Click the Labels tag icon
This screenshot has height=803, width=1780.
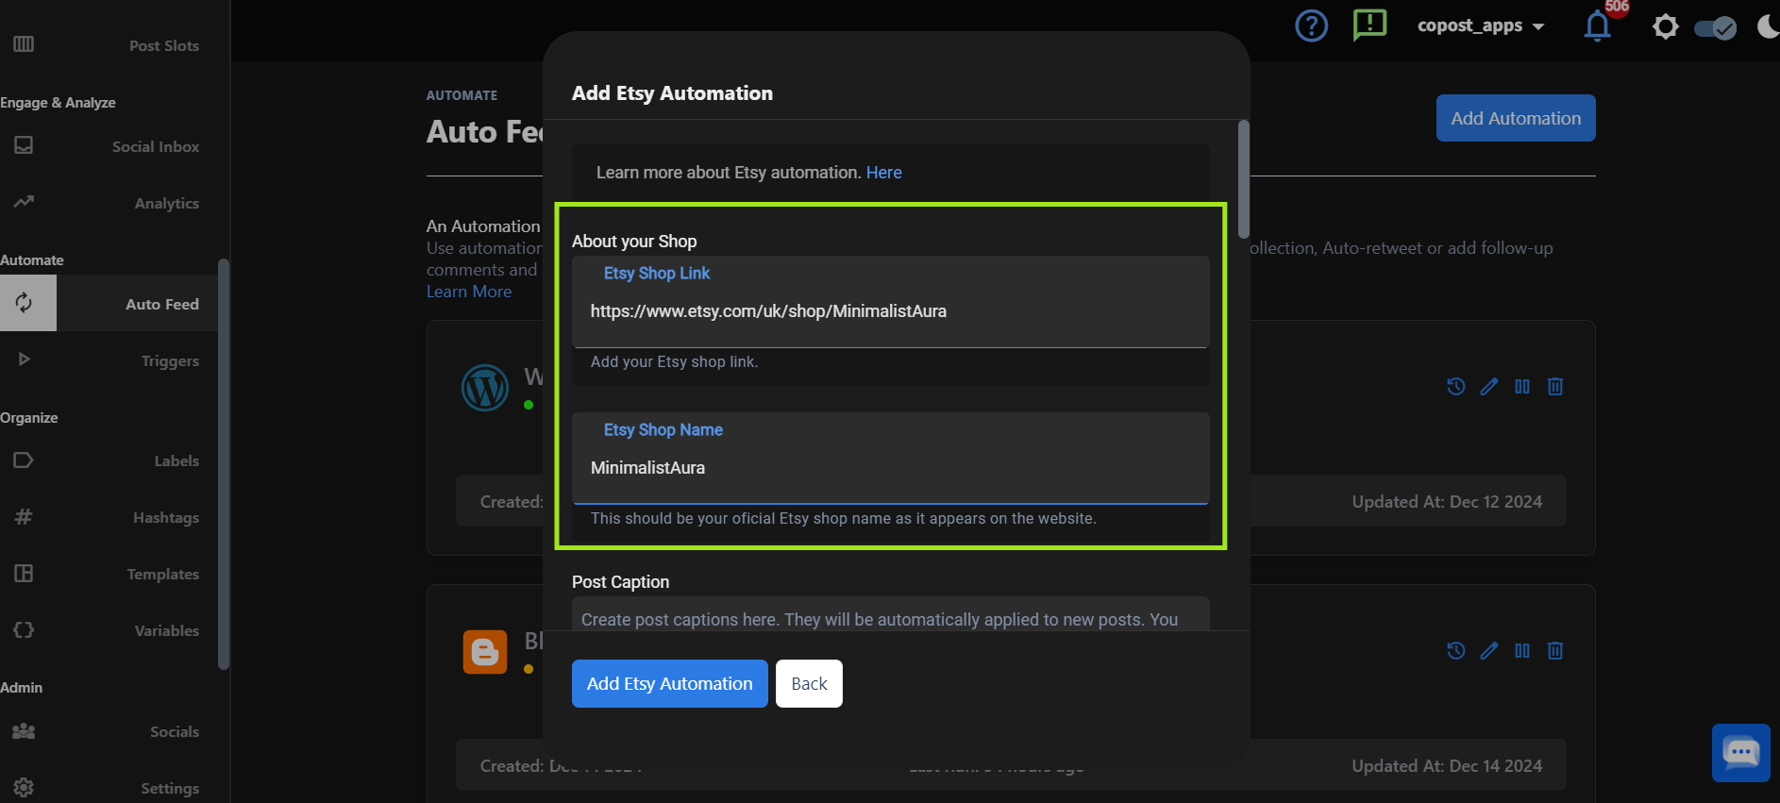pos(24,460)
